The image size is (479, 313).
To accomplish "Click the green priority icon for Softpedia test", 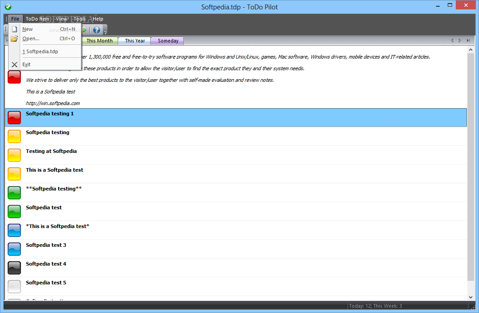I will 14,211.
